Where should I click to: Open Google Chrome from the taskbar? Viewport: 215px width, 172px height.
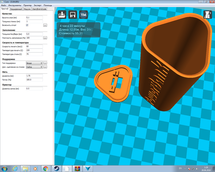pyautogui.click(x=45, y=168)
